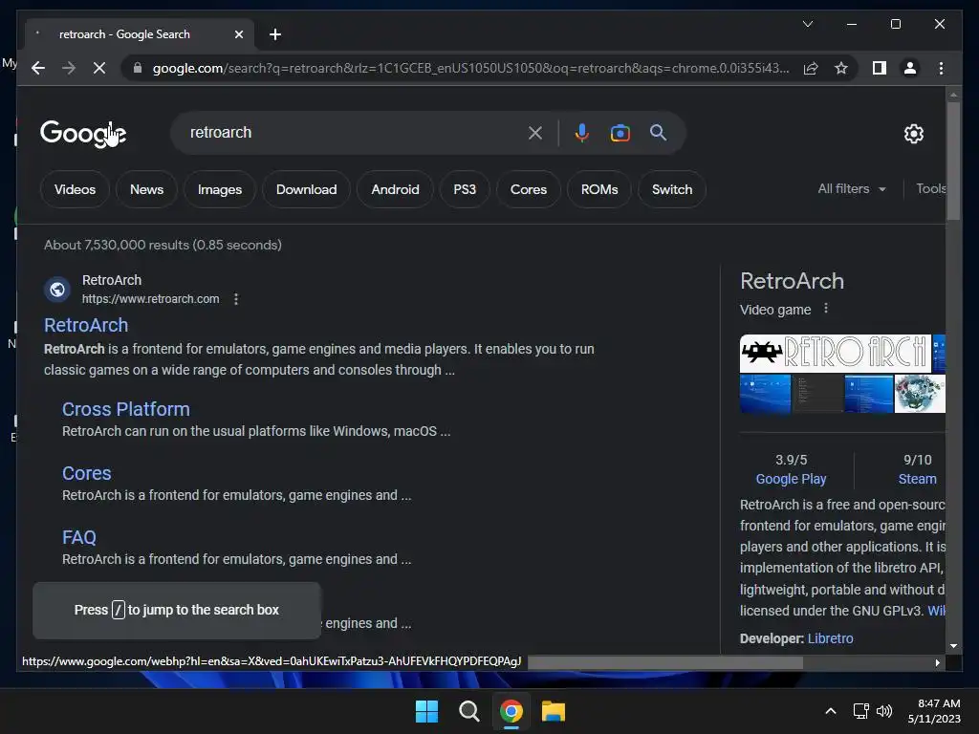Submit the search with the magnifier icon

(658, 132)
